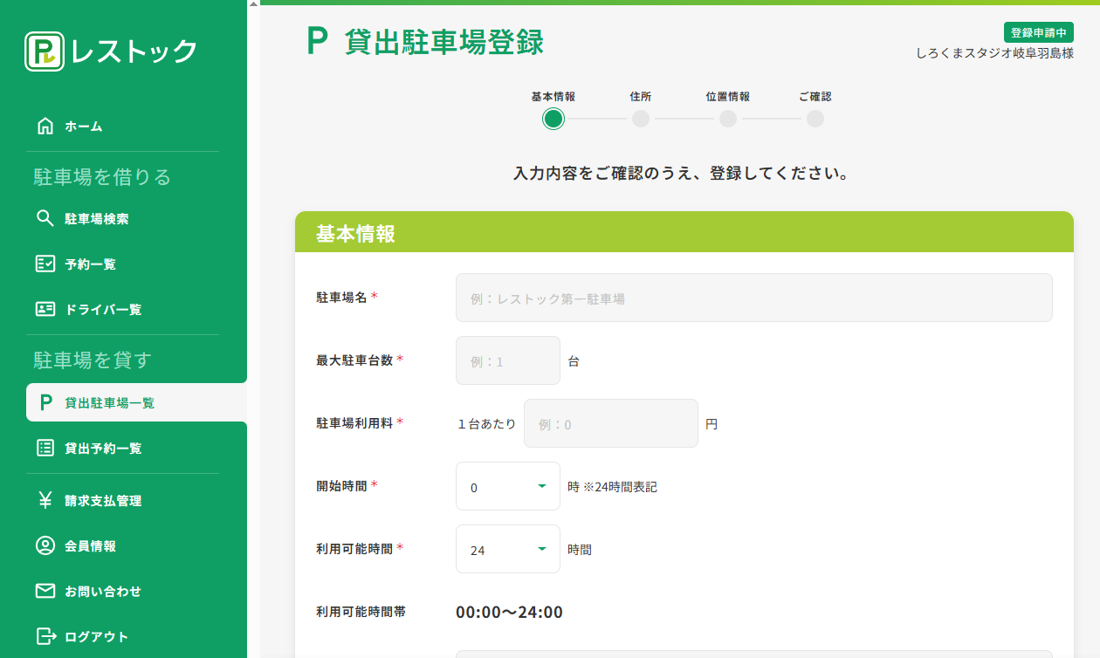The width and height of the screenshot is (1100, 658).
Task: Open the 利用可能時間 duration dropdown
Action: (x=507, y=549)
